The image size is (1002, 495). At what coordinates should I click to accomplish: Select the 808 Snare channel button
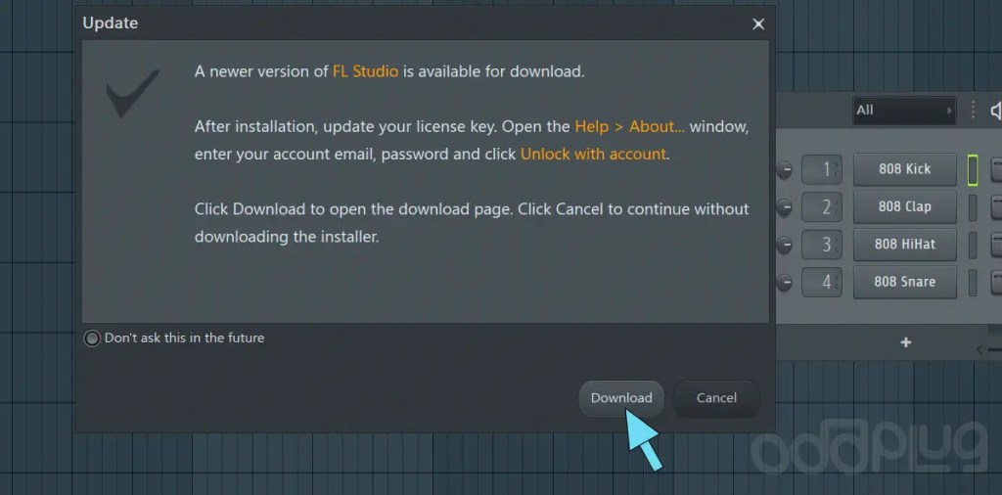905,282
